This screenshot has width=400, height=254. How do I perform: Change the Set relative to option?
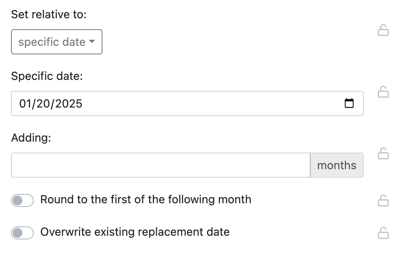point(57,42)
